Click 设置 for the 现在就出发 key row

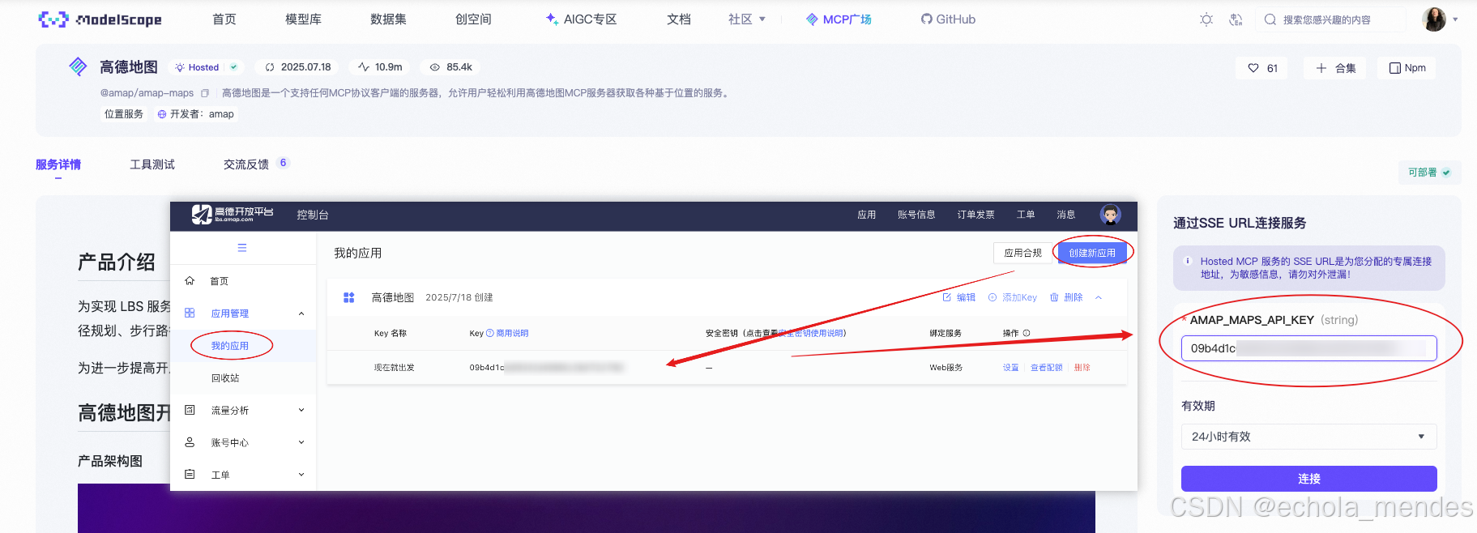click(x=1010, y=368)
